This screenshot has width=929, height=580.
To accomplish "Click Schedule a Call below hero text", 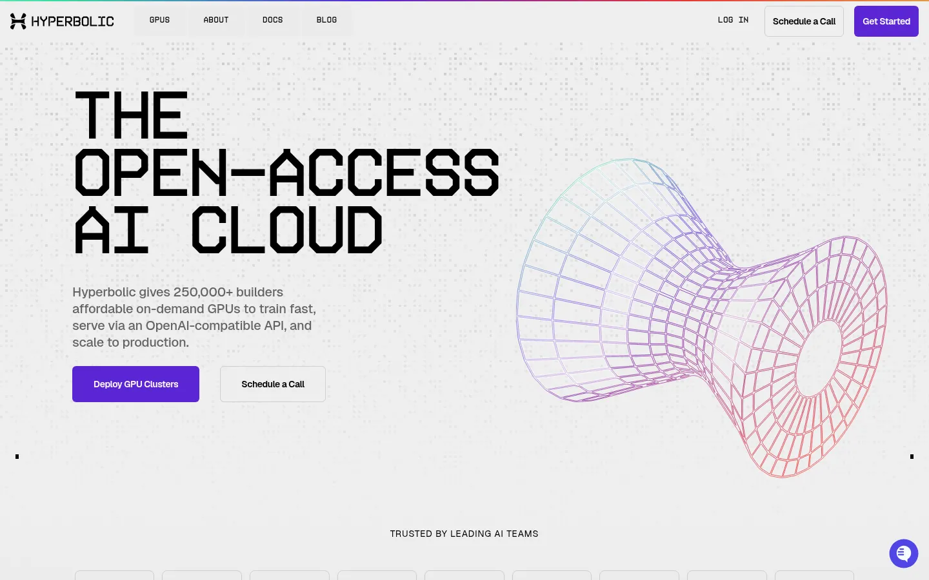I will (273, 384).
